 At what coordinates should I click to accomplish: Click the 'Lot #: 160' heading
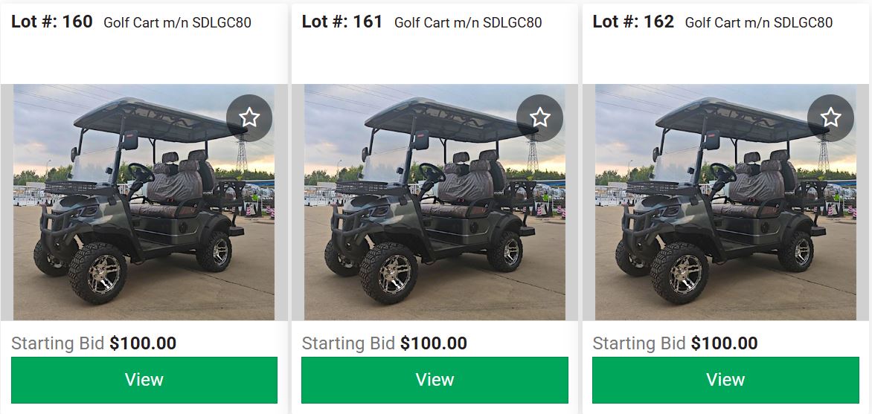(52, 22)
